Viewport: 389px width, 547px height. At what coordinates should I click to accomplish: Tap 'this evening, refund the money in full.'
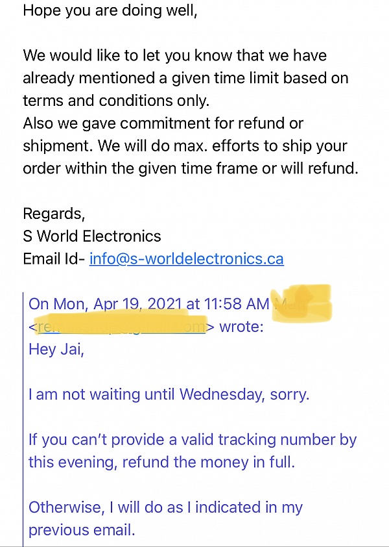pyautogui.click(x=161, y=463)
